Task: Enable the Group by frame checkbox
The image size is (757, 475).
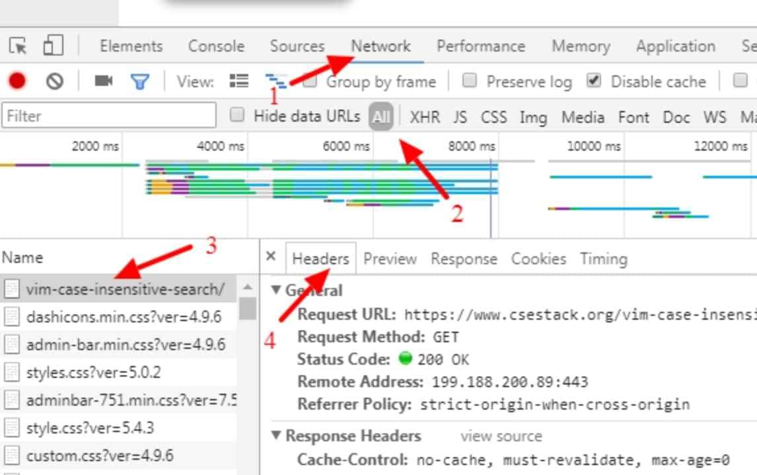Action: (x=311, y=81)
